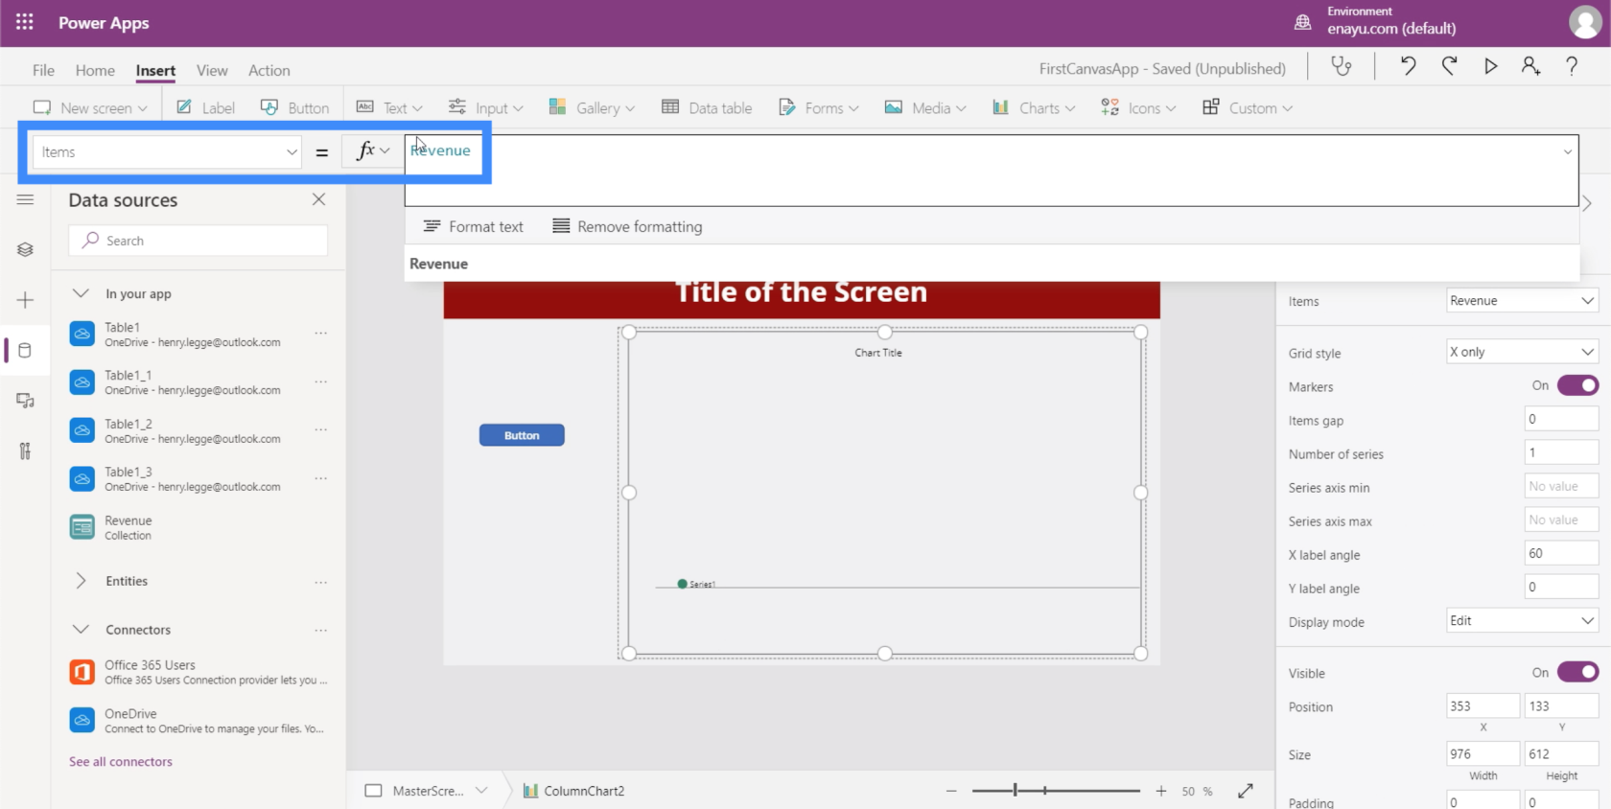1611x809 pixels.
Task: Open the Charts ribbon menu
Action: pyautogui.click(x=1034, y=107)
